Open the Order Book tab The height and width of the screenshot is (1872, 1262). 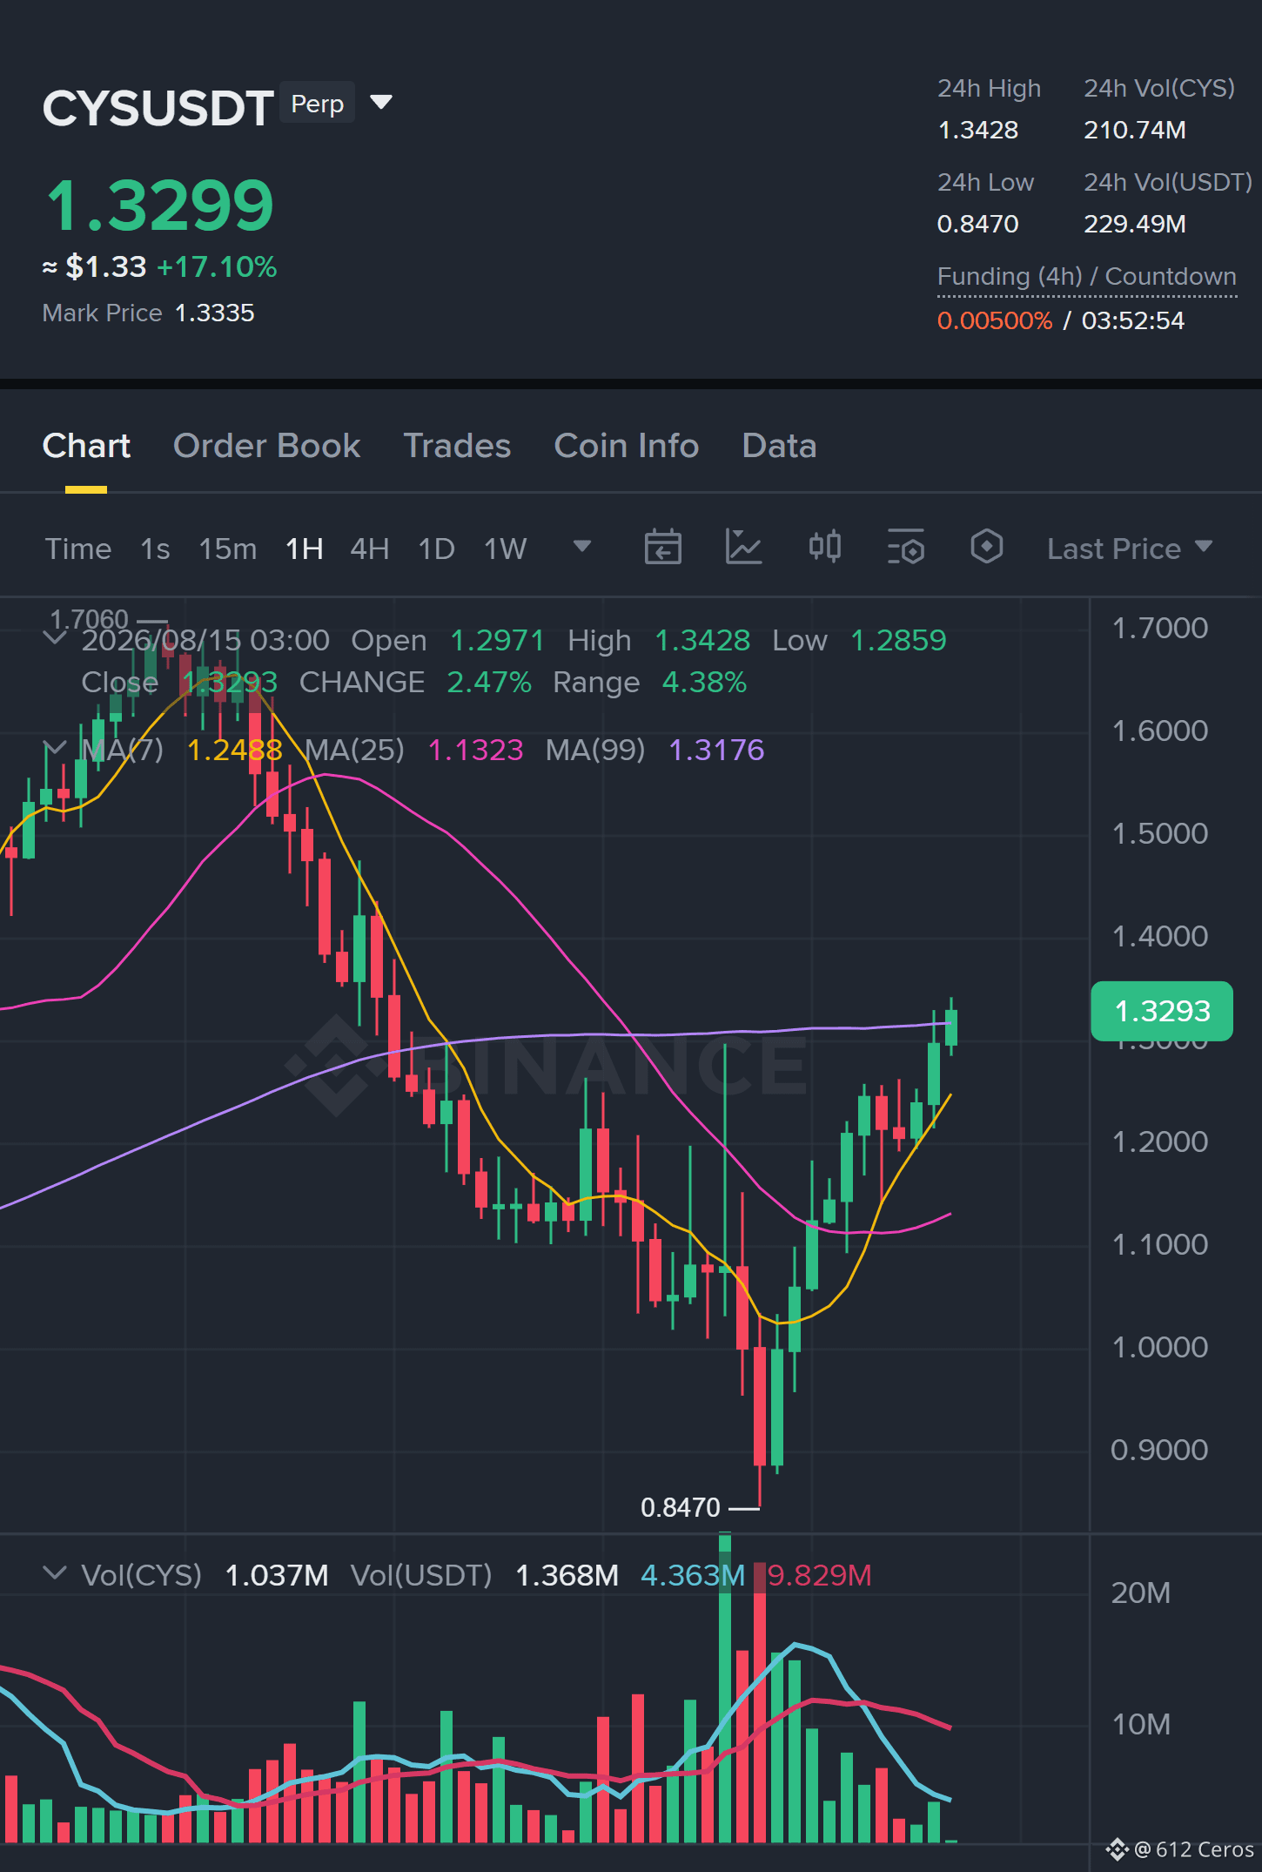coord(266,446)
